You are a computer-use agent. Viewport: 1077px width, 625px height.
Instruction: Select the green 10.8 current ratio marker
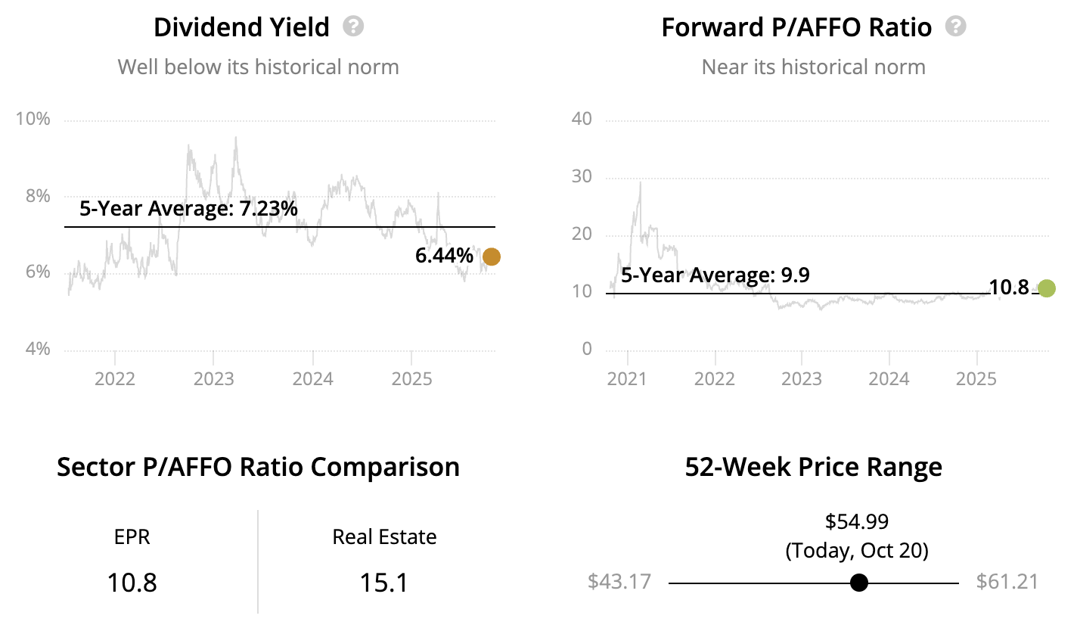(x=1047, y=288)
